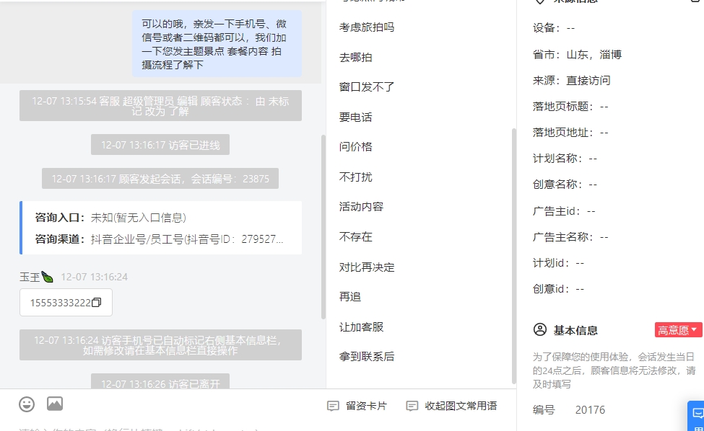This screenshot has width=704, height=431.
Task: Choose quick phrase 不存在
Action: pyautogui.click(x=355, y=236)
